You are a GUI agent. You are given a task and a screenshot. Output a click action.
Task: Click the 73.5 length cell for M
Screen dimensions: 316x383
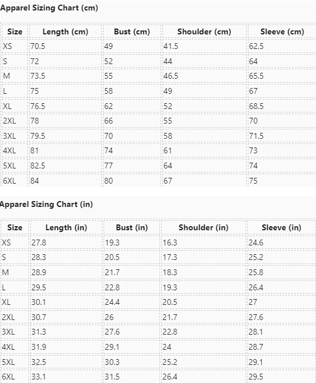coord(65,76)
